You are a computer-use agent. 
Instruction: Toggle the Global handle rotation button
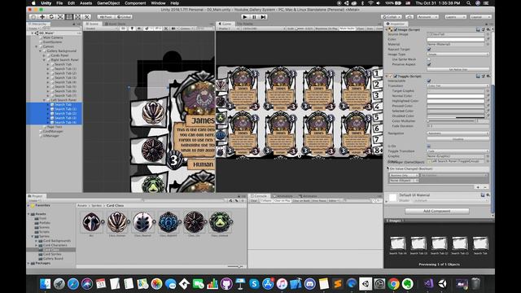click(x=124, y=16)
